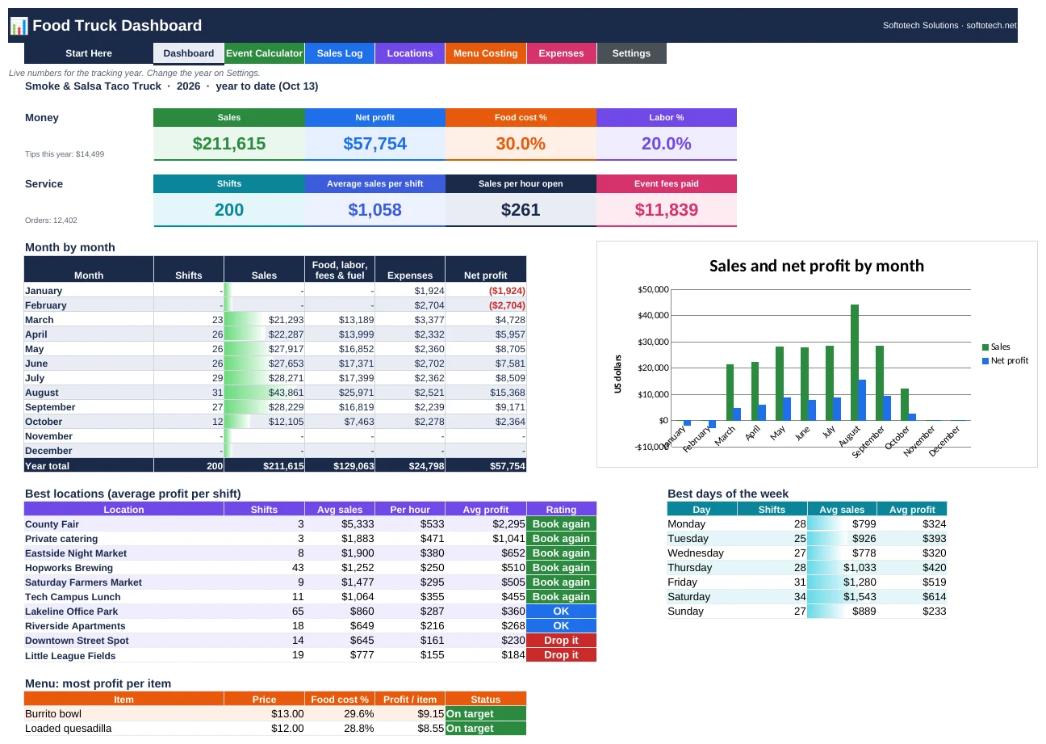Select the 'Food, labor, fees & fuel' column header

340,270
